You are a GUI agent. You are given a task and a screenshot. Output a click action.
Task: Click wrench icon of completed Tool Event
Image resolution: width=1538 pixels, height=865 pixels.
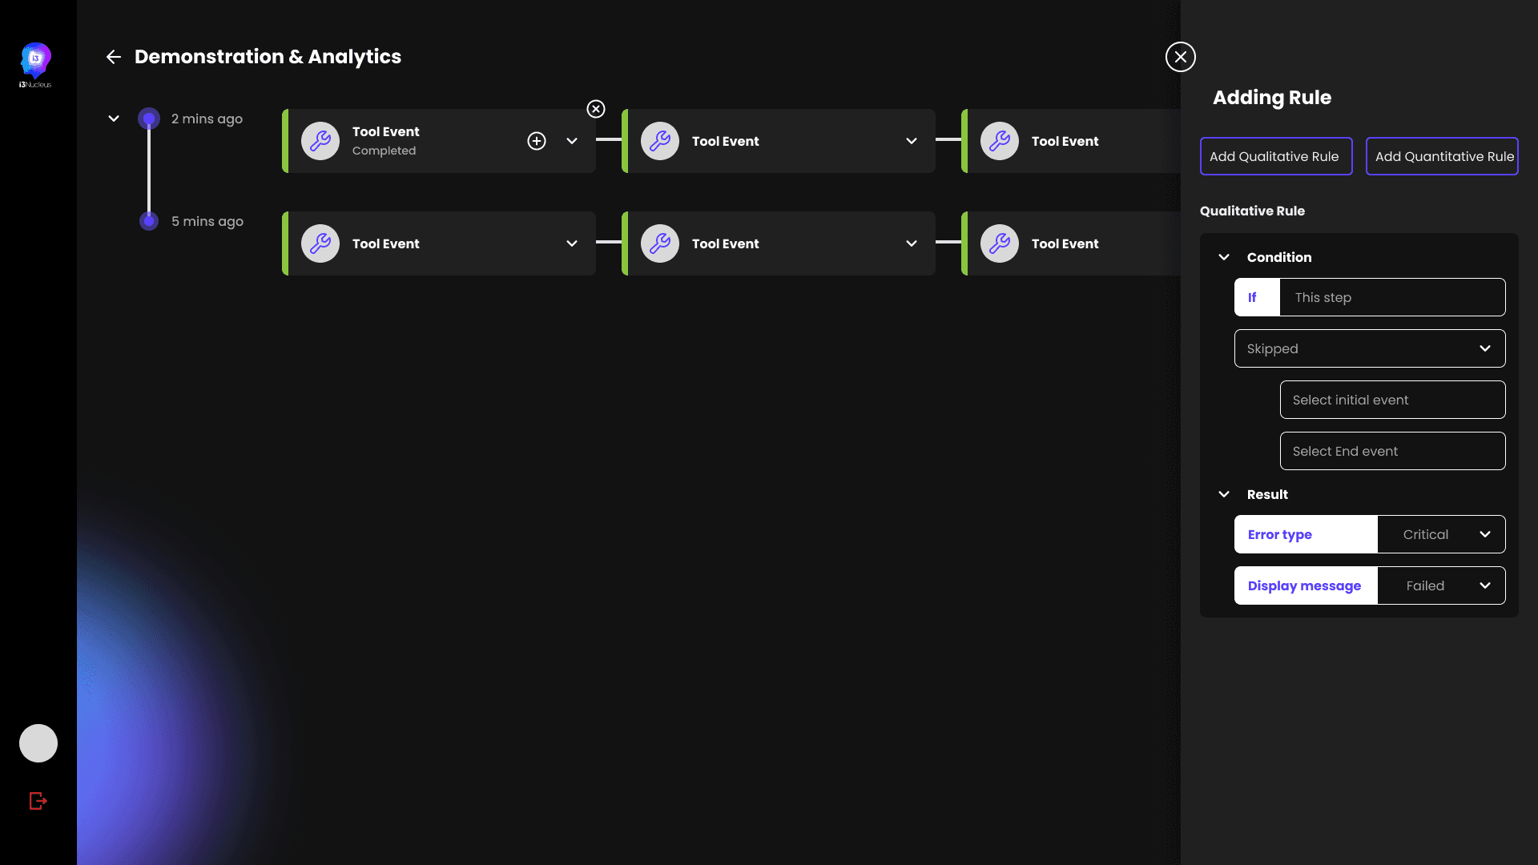[x=320, y=141]
